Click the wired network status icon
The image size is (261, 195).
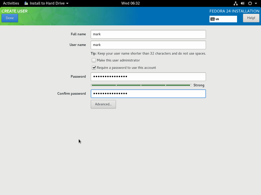[236, 4]
